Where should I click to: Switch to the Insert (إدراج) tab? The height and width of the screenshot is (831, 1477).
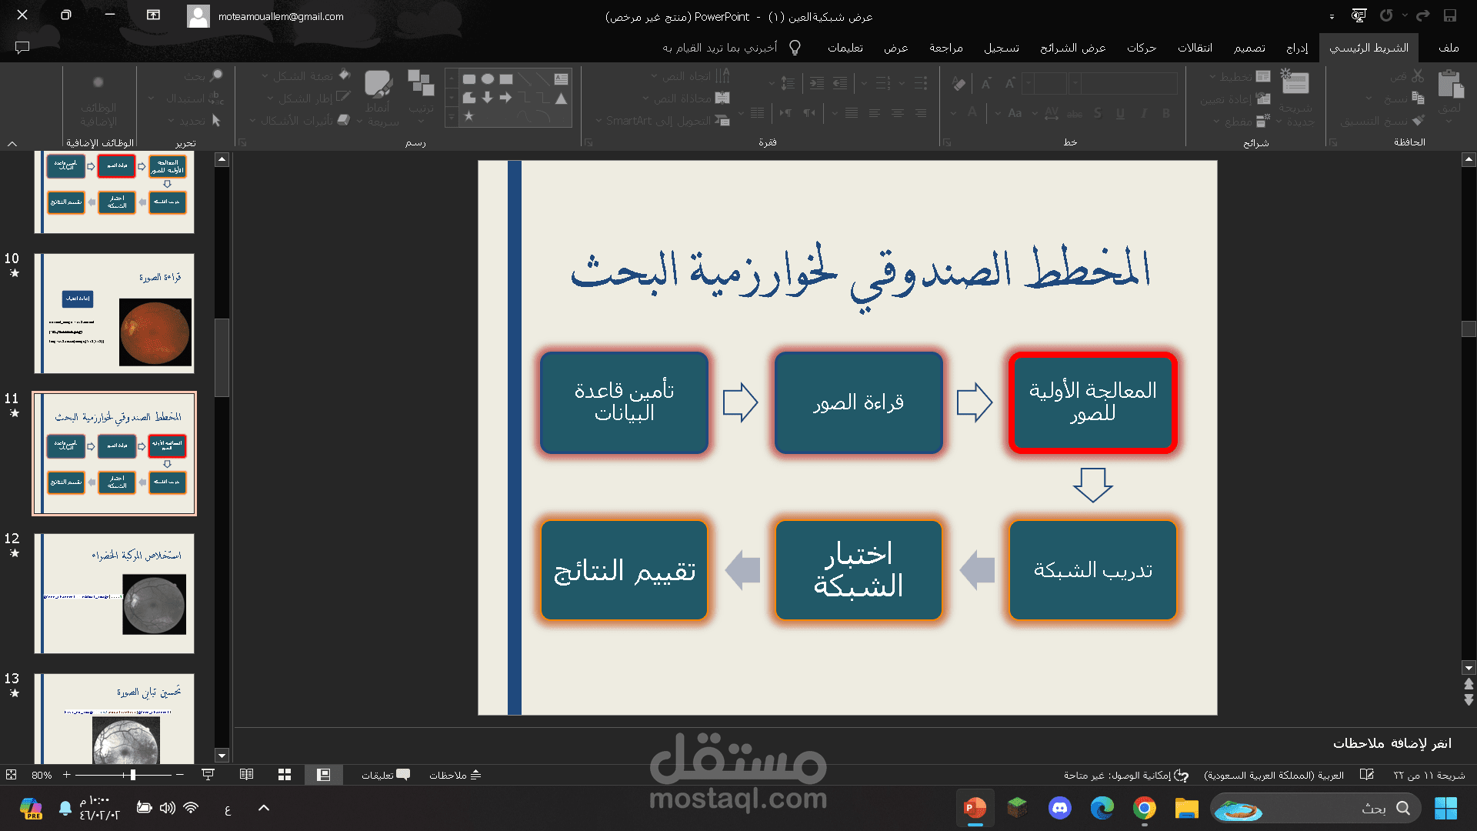[x=1297, y=48]
